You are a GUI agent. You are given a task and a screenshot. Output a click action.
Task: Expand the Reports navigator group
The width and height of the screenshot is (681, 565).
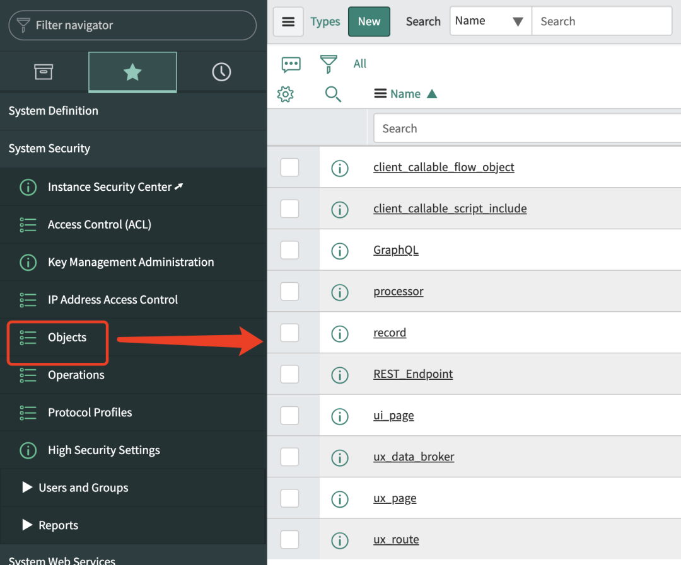point(27,525)
